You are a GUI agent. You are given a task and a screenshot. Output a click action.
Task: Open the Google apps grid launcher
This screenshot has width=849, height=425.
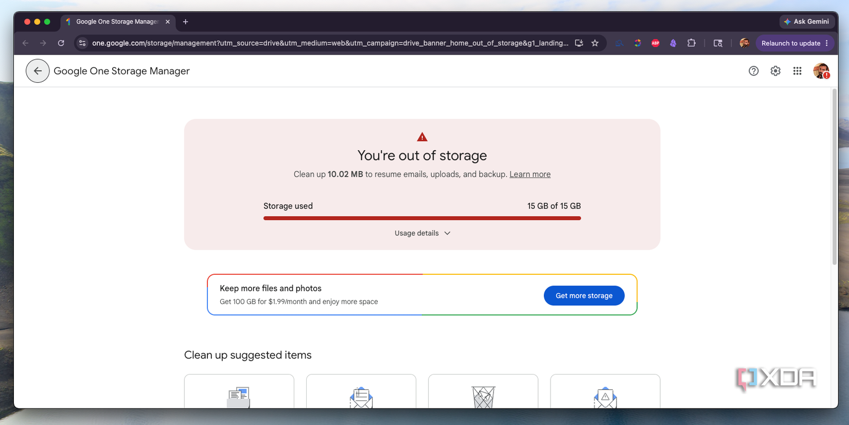click(797, 71)
